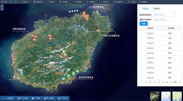
Task: Click the orange 公示牌 marker at top of the cluster
Action: tap(84, 13)
